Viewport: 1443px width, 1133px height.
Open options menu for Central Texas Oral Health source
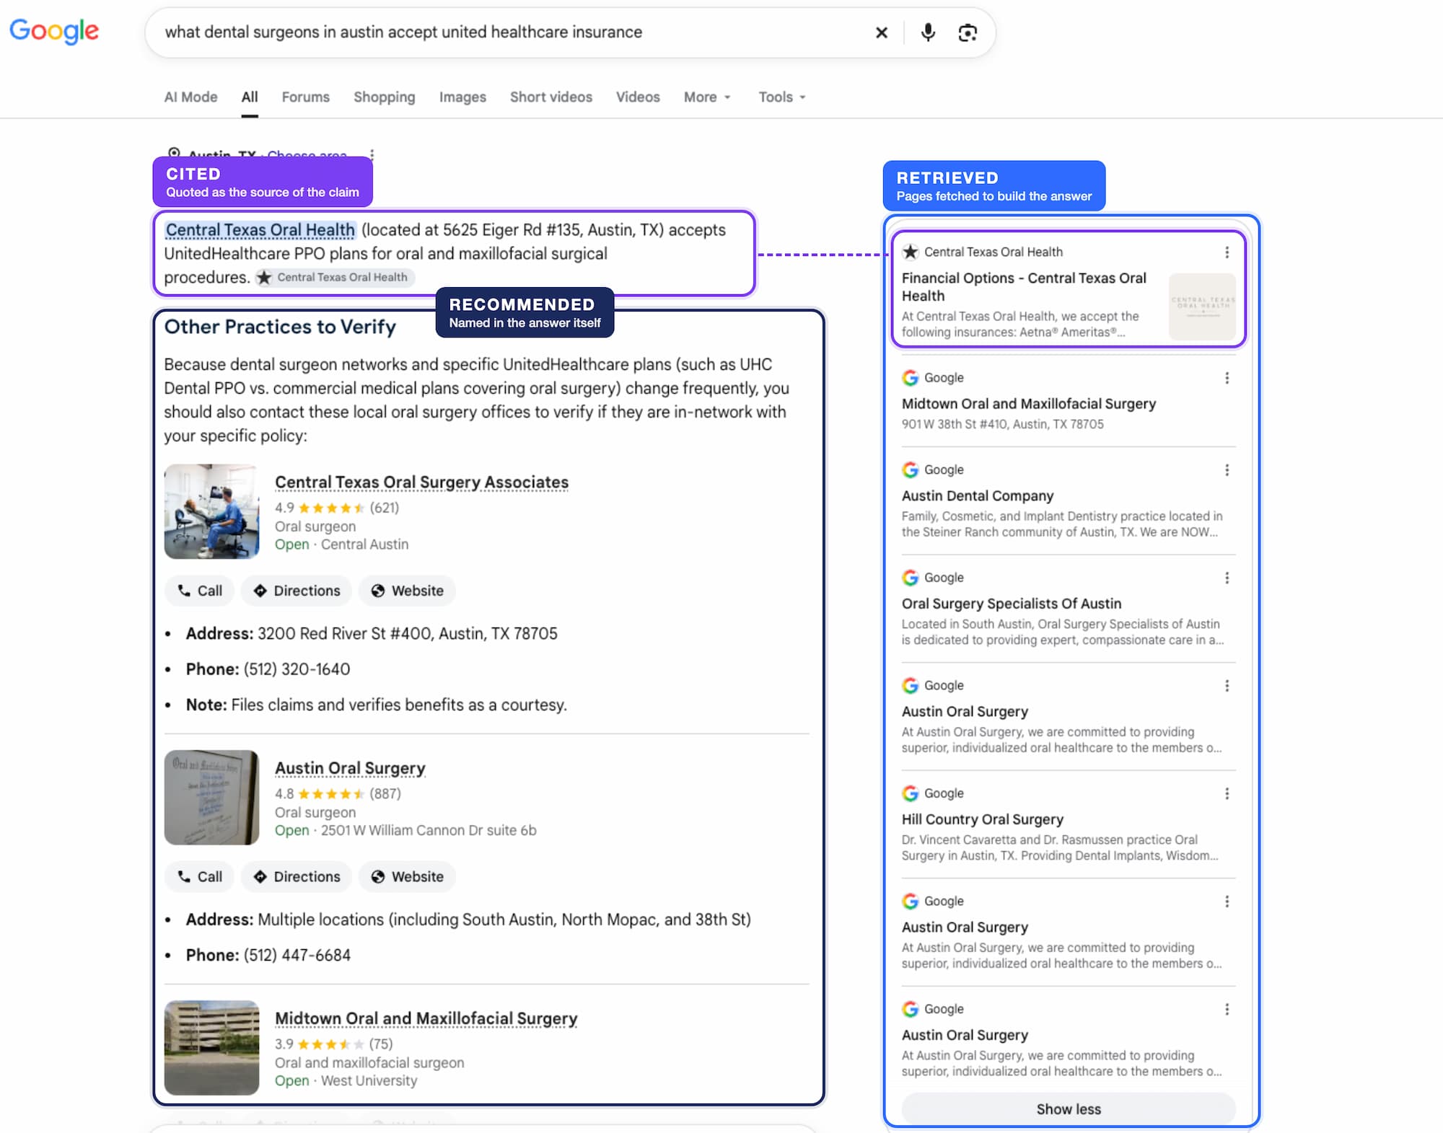[1227, 252]
